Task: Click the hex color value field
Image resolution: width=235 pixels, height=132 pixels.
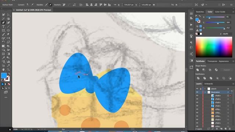Action: pyautogui.click(x=227, y=34)
